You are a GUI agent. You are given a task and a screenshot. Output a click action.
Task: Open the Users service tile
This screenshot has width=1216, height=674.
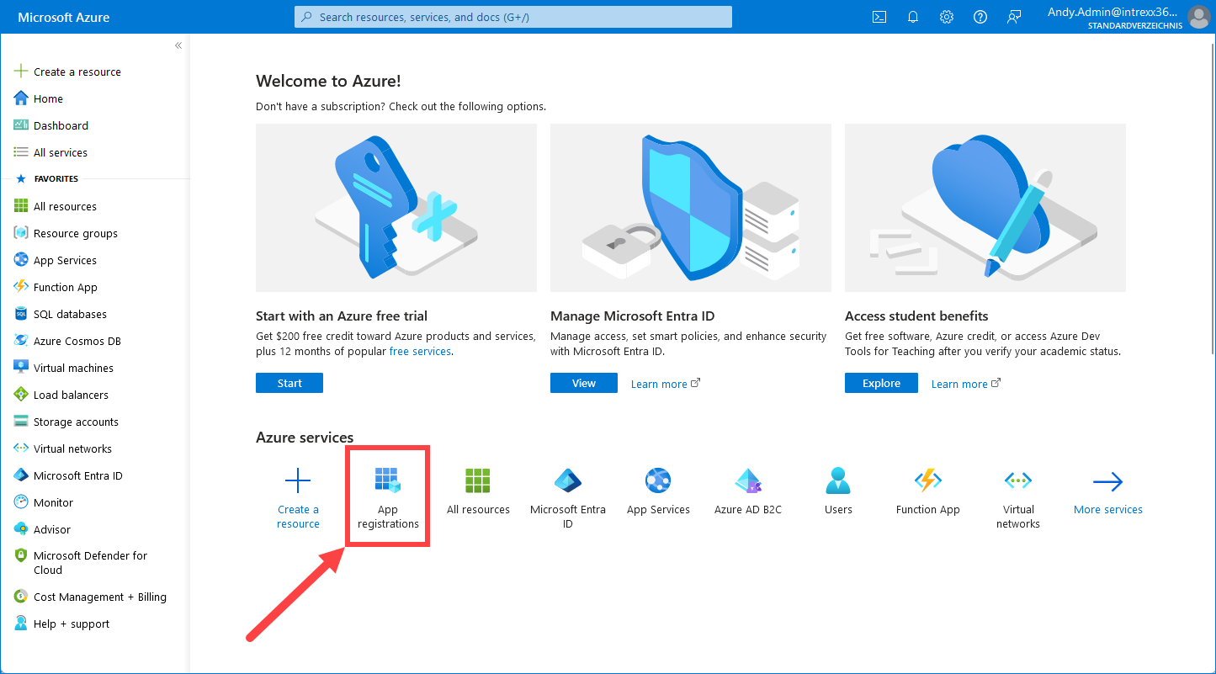click(x=838, y=491)
